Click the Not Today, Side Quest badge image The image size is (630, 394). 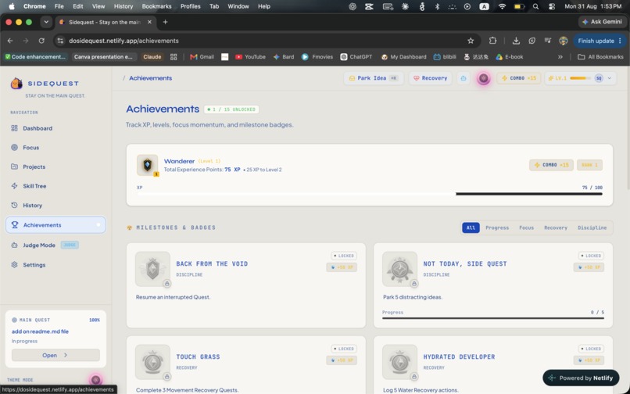point(399,269)
